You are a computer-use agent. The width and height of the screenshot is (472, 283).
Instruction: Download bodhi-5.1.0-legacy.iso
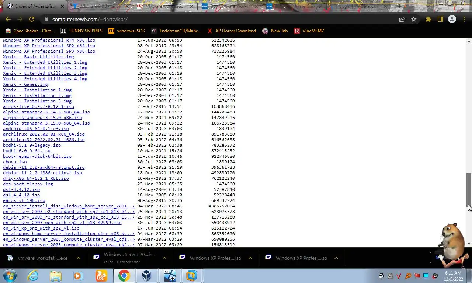32,145
